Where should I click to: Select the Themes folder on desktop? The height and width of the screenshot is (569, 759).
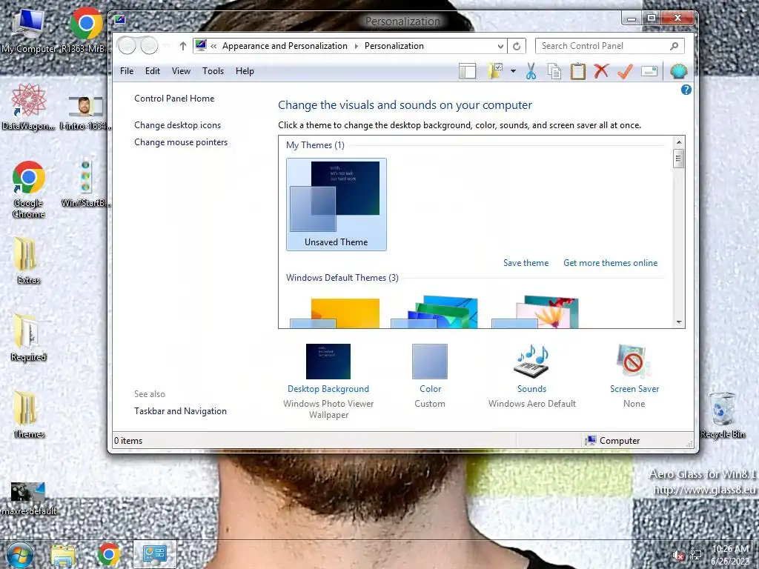(x=29, y=415)
